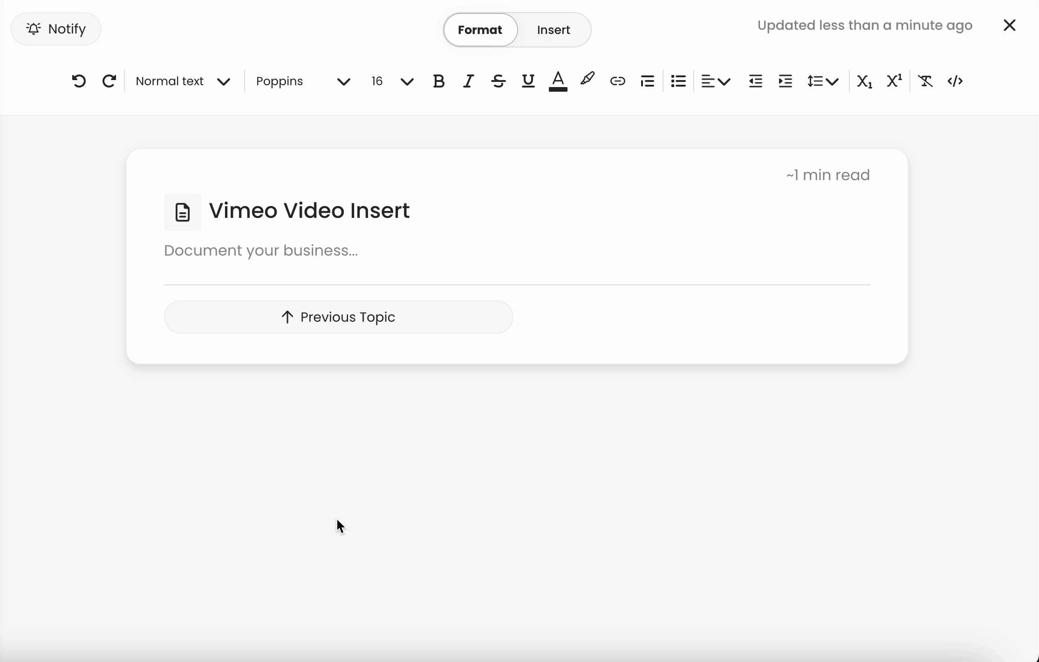Toggle bold formatting
The image size is (1039, 662).
point(438,81)
